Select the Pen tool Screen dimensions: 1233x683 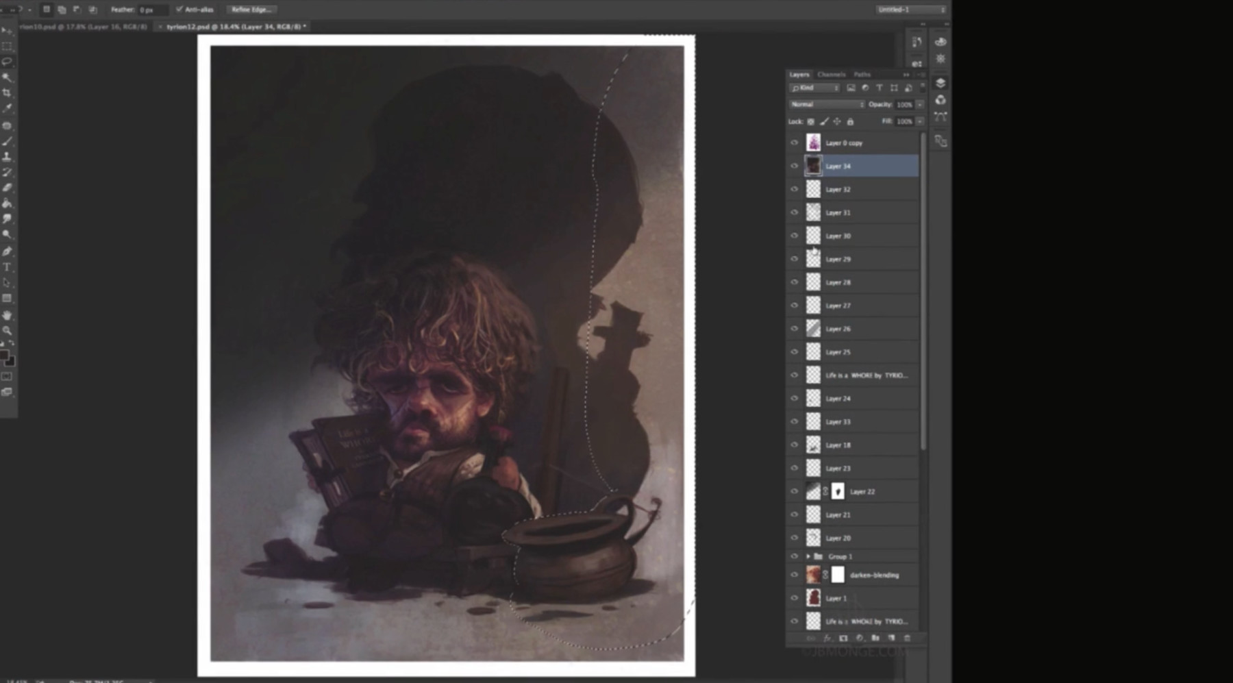[7, 251]
